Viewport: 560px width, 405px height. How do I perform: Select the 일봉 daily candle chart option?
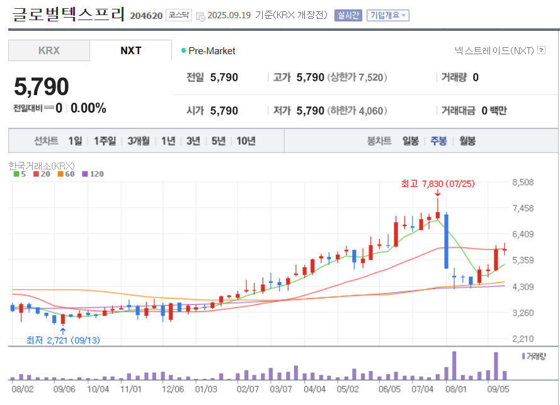410,141
